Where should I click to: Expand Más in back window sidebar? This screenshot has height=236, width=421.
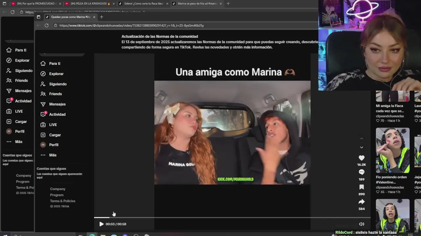tap(14, 142)
